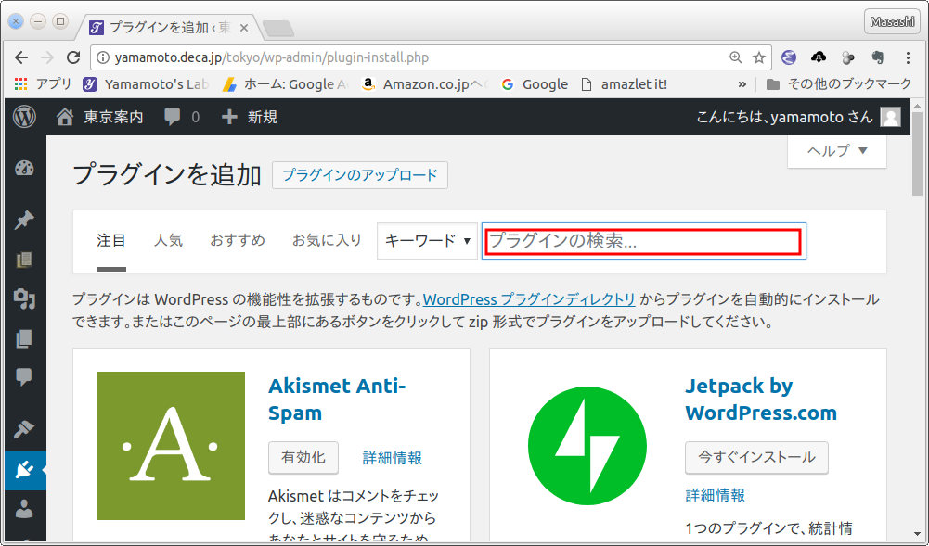
Task: Open the WordPress logo menu
Action: 24,117
